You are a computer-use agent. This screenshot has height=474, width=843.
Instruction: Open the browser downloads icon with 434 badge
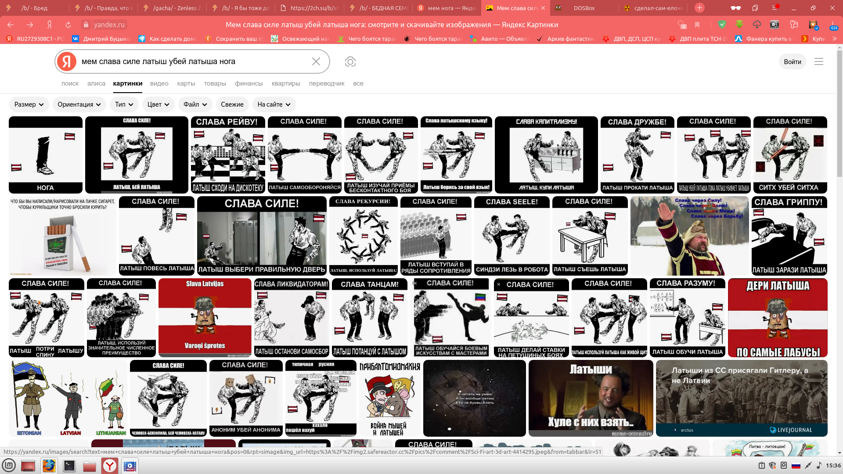833,25
